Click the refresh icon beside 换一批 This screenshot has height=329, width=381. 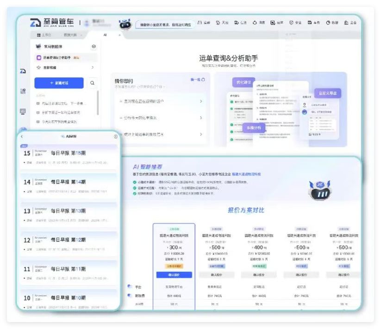pyautogui.click(x=203, y=80)
